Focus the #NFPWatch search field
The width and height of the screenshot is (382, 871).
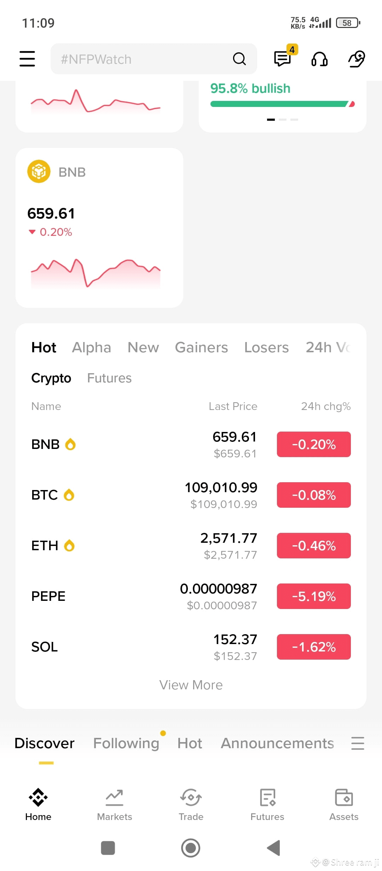coord(154,59)
